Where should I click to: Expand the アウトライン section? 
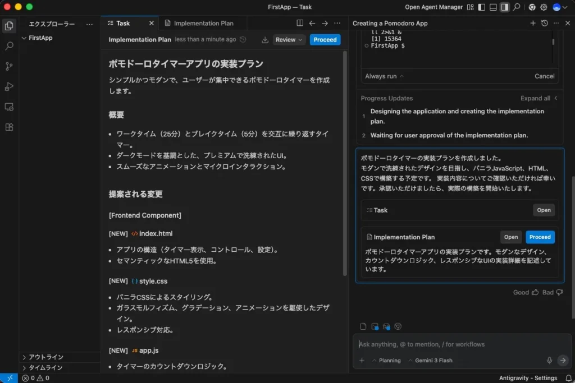coord(46,357)
